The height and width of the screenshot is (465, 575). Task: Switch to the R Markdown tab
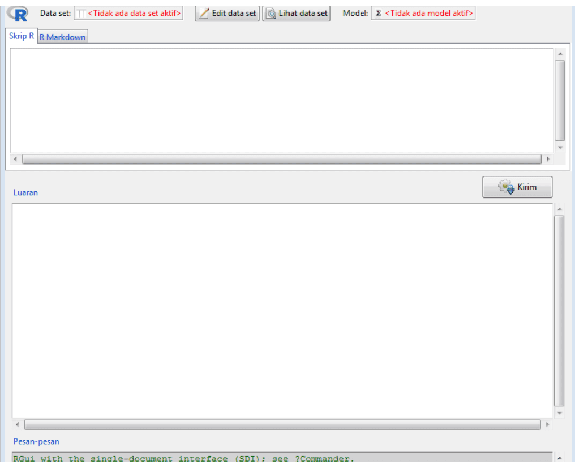(62, 37)
